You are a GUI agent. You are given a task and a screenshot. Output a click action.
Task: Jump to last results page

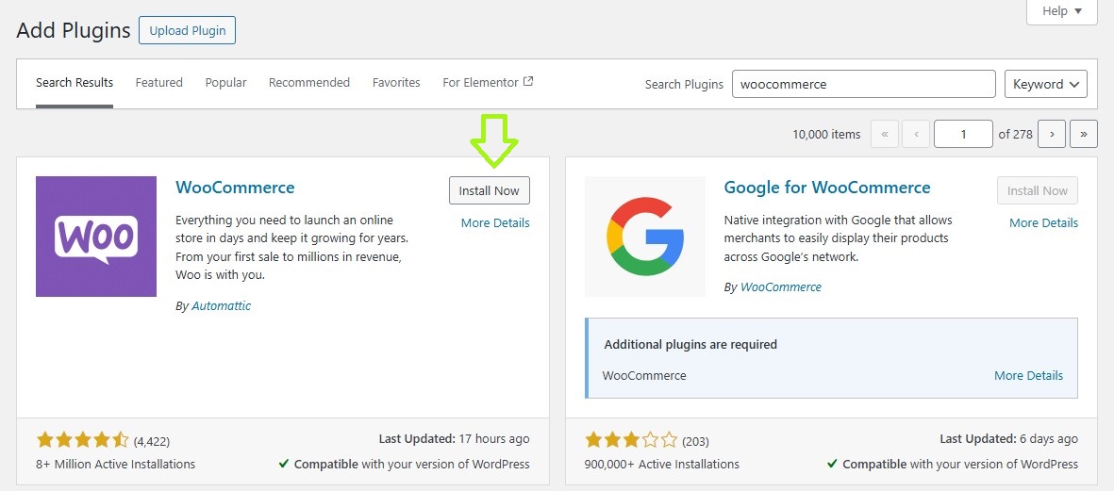click(1084, 134)
